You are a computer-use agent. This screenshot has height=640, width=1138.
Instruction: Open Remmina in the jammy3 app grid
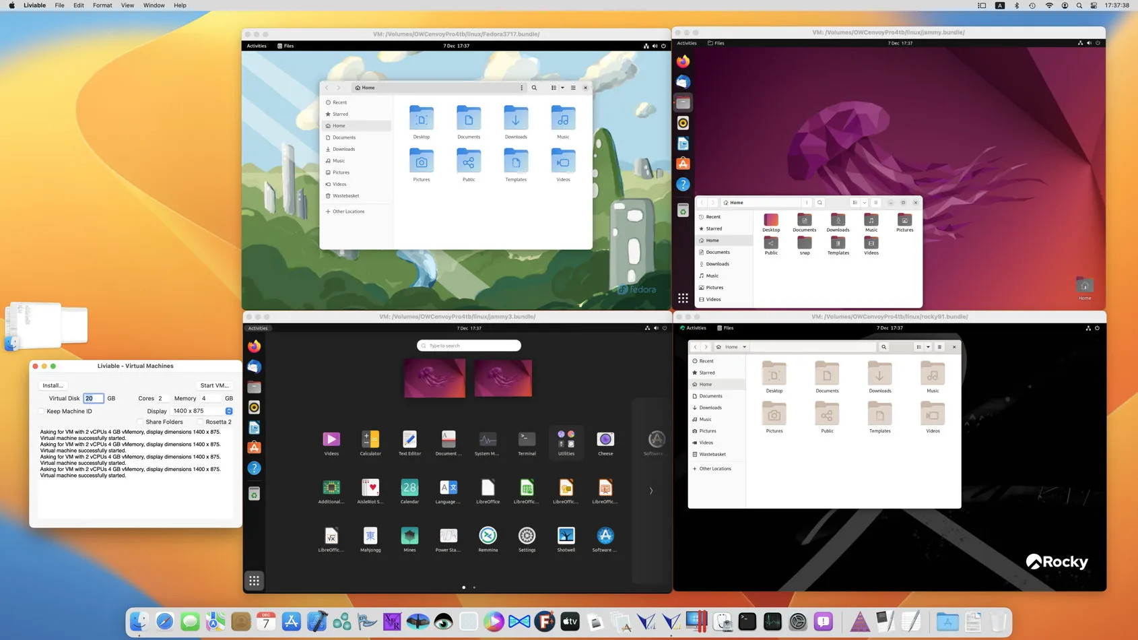click(488, 536)
